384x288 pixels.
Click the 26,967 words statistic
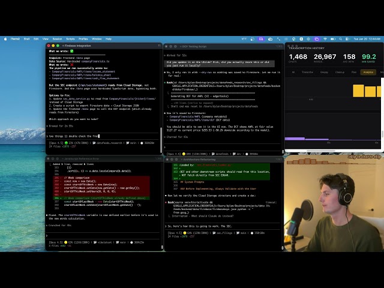pyautogui.click(x=325, y=58)
